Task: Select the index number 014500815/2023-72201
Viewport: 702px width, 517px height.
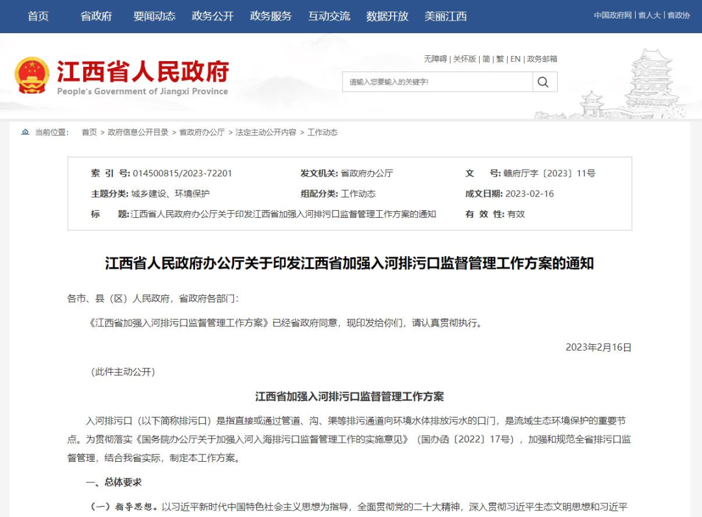Action: 183,174
